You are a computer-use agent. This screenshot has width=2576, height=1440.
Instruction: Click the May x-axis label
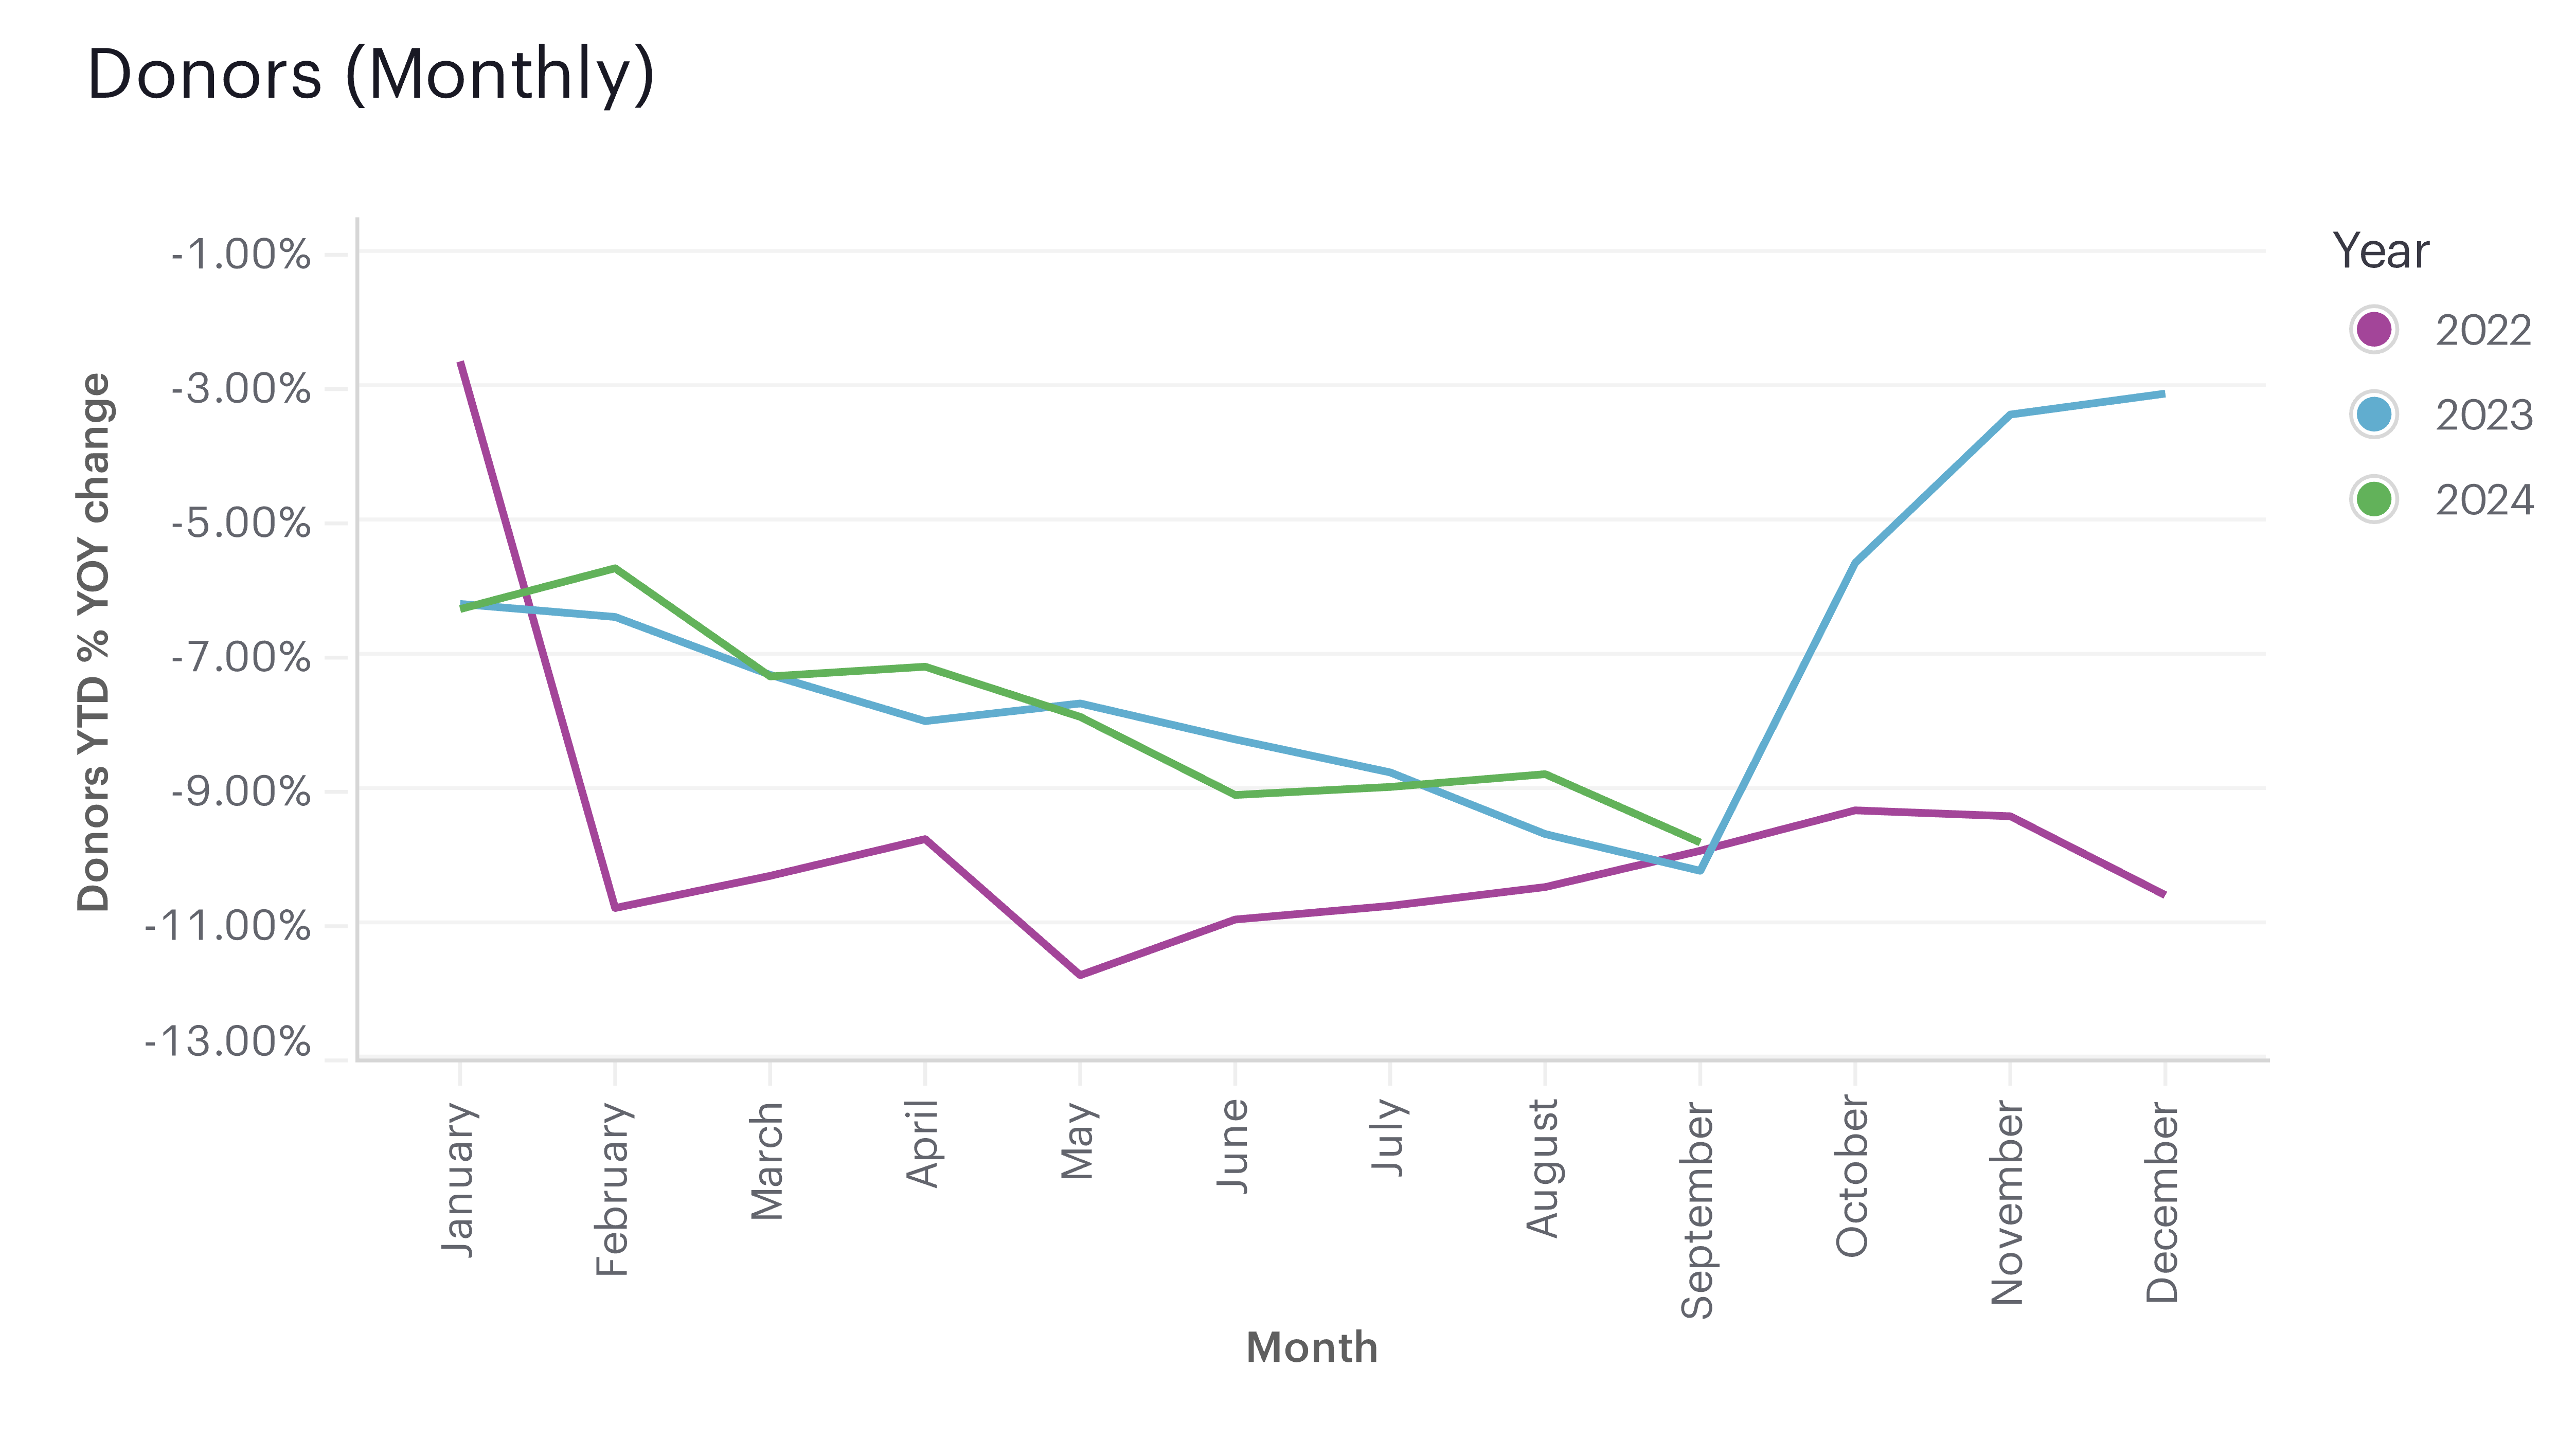click(x=1078, y=1140)
